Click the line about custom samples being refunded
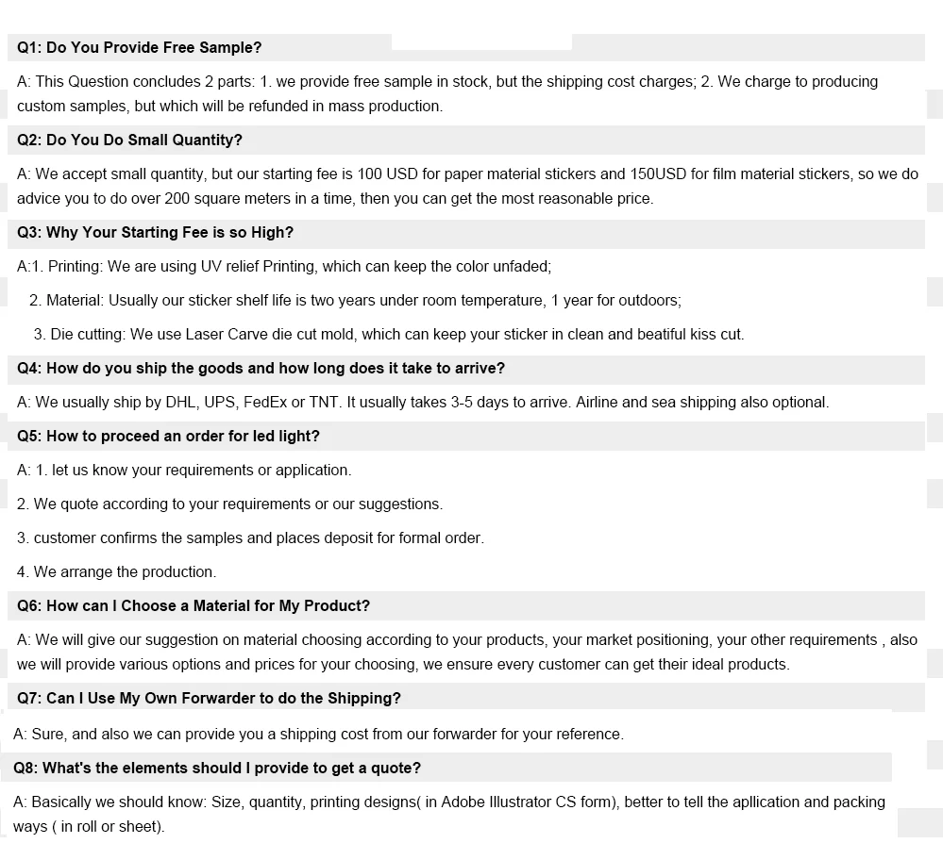 pyautogui.click(x=230, y=107)
